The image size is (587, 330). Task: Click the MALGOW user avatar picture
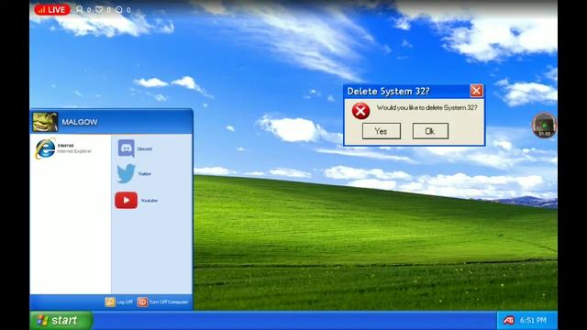click(x=45, y=122)
